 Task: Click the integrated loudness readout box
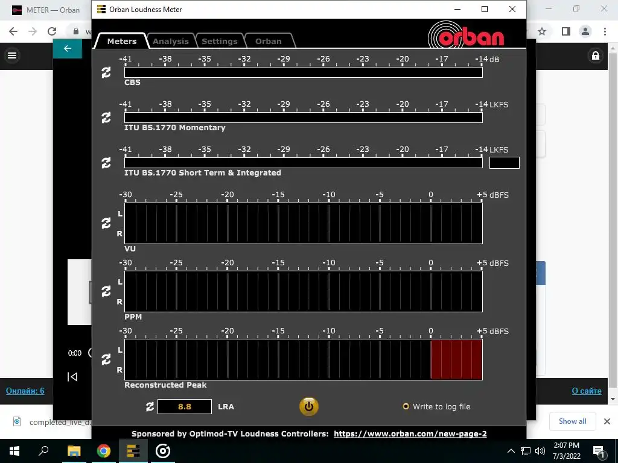(x=505, y=163)
